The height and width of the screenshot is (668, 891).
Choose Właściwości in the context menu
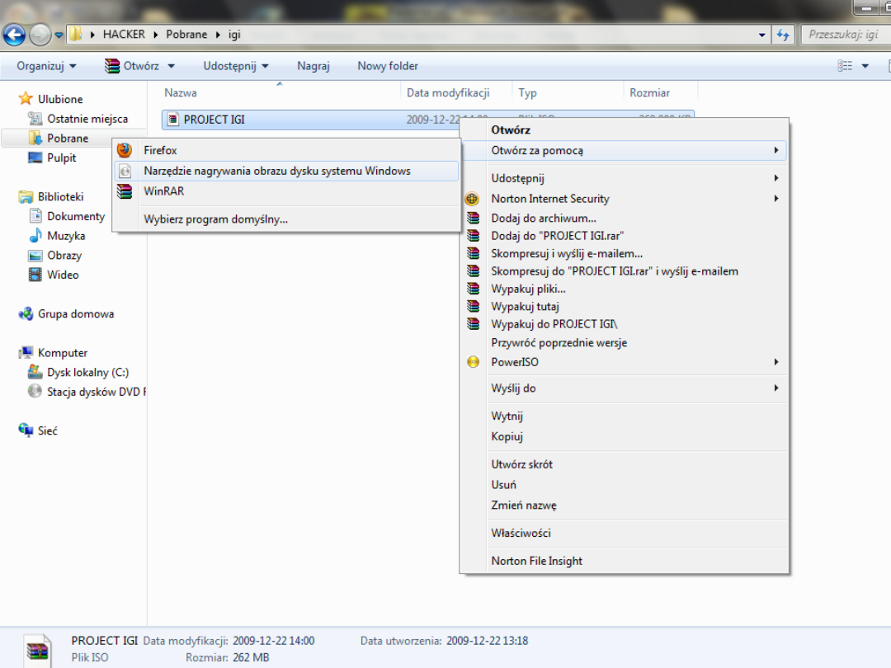tap(521, 534)
